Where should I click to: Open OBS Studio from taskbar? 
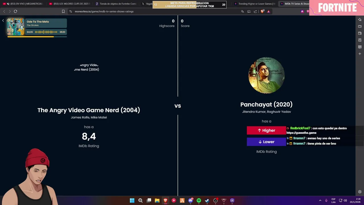coord(216,200)
